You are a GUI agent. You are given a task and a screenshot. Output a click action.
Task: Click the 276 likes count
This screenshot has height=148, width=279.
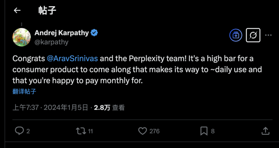click(154, 131)
